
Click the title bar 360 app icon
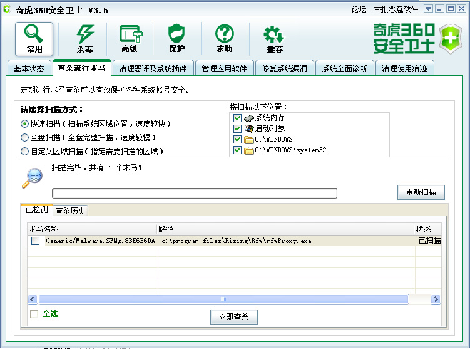coord(7,9)
